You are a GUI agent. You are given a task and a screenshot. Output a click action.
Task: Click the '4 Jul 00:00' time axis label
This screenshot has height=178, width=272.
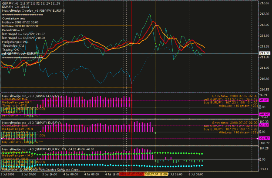point(71,174)
